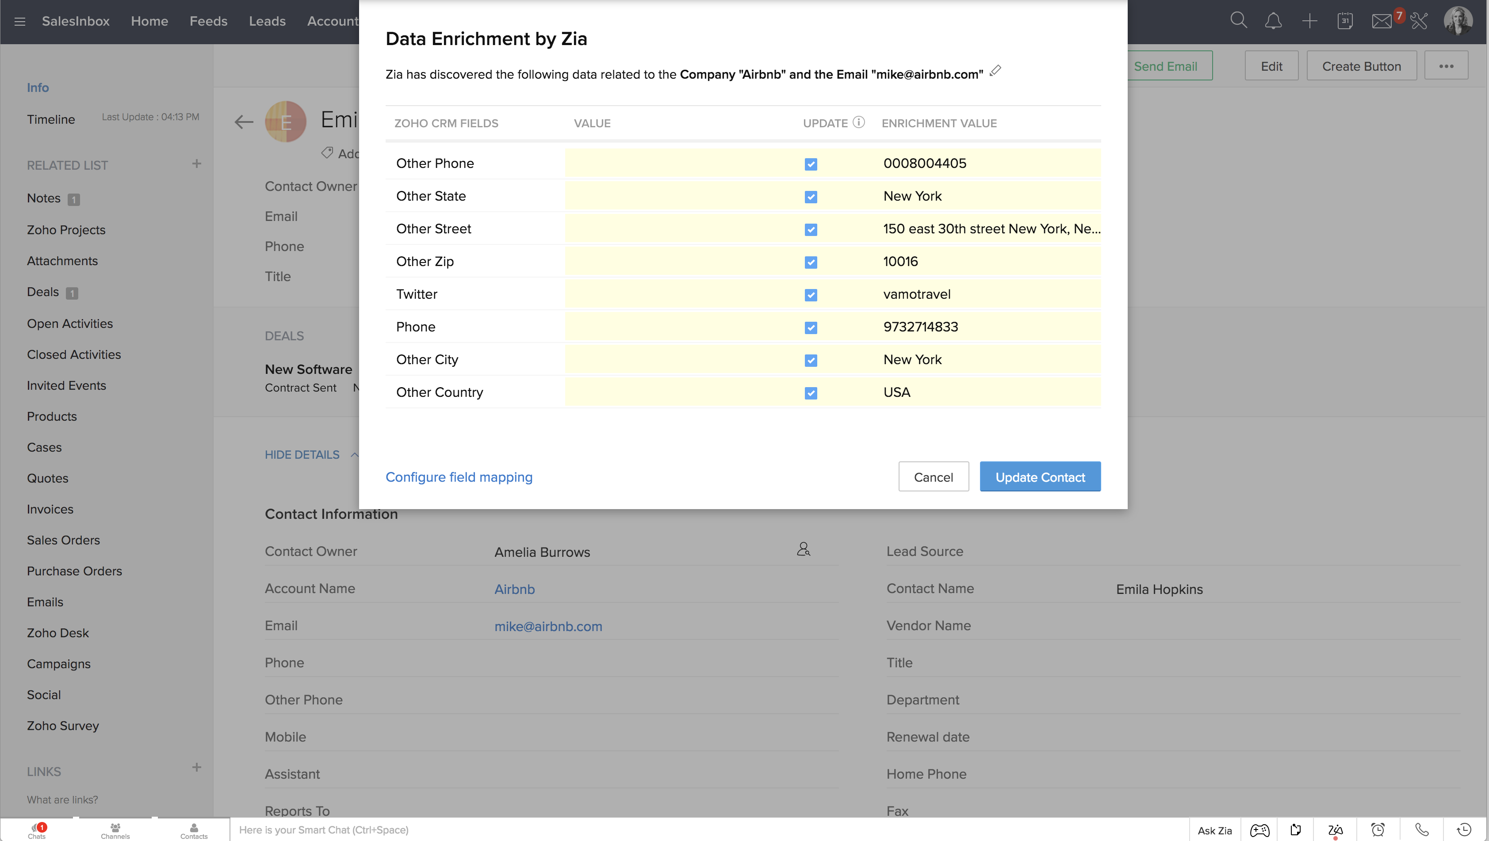Switch to the Leads tab
This screenshot has width=1489, height=841.
coord(267,21)
